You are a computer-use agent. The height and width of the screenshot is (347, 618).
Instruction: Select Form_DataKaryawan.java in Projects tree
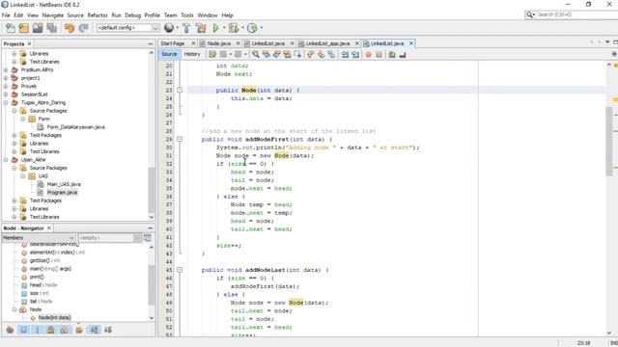tap(75, 127)
